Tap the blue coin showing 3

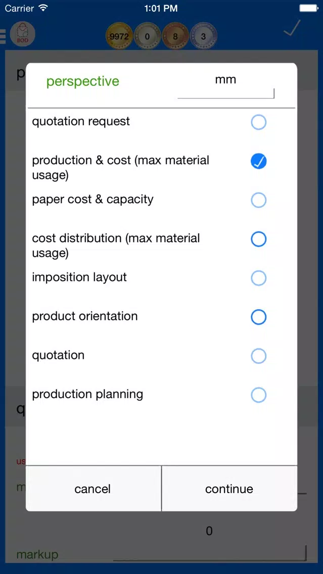click(x=204, y=36)
